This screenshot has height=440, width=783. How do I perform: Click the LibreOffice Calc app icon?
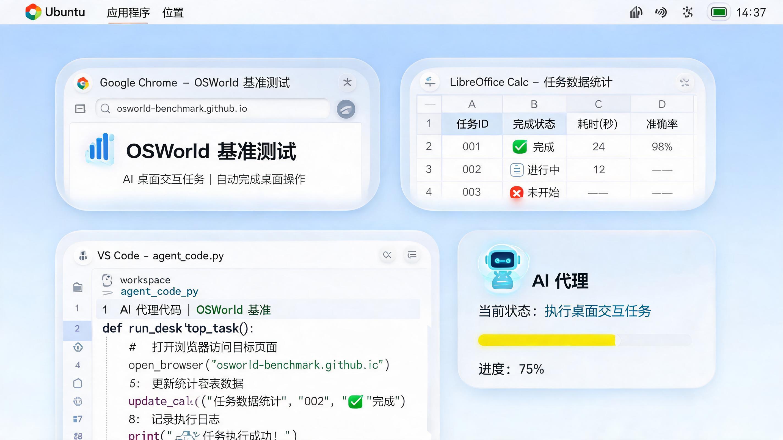coord(430,82)
